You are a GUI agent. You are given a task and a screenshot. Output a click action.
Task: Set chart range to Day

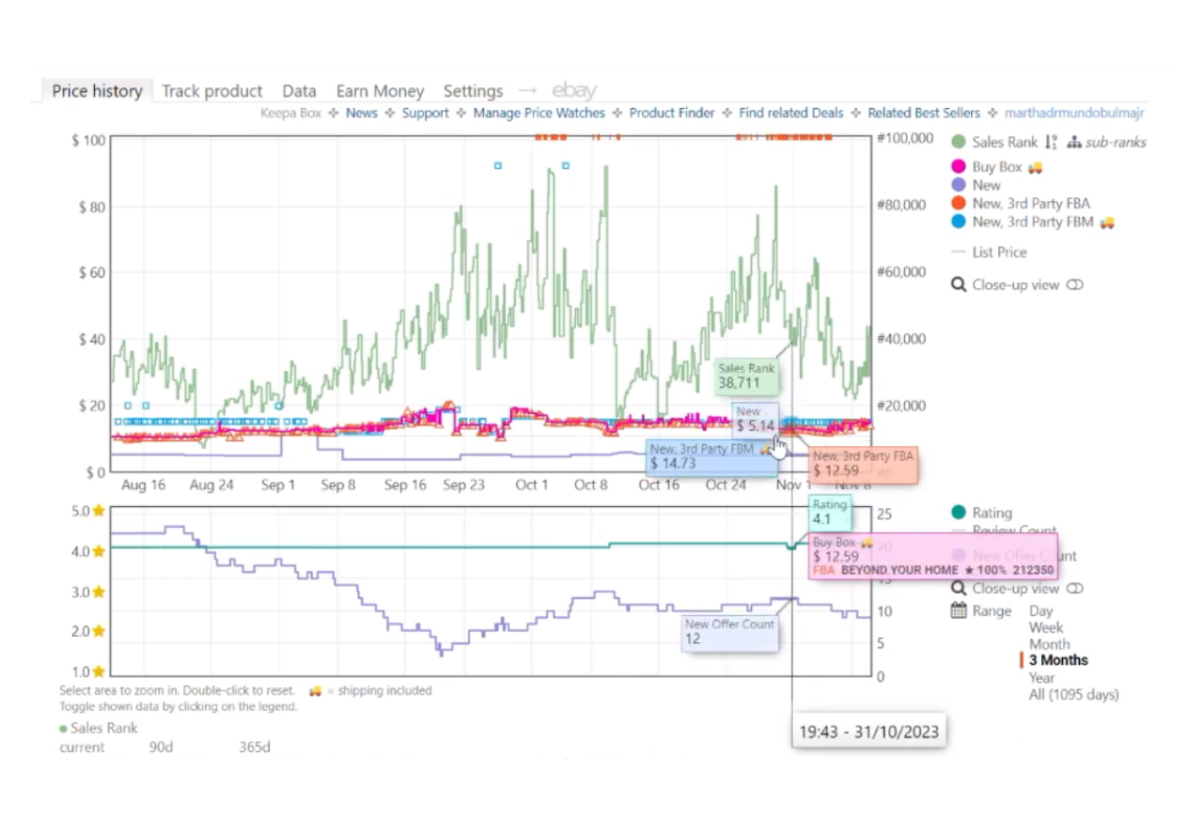pos(1041,611)
